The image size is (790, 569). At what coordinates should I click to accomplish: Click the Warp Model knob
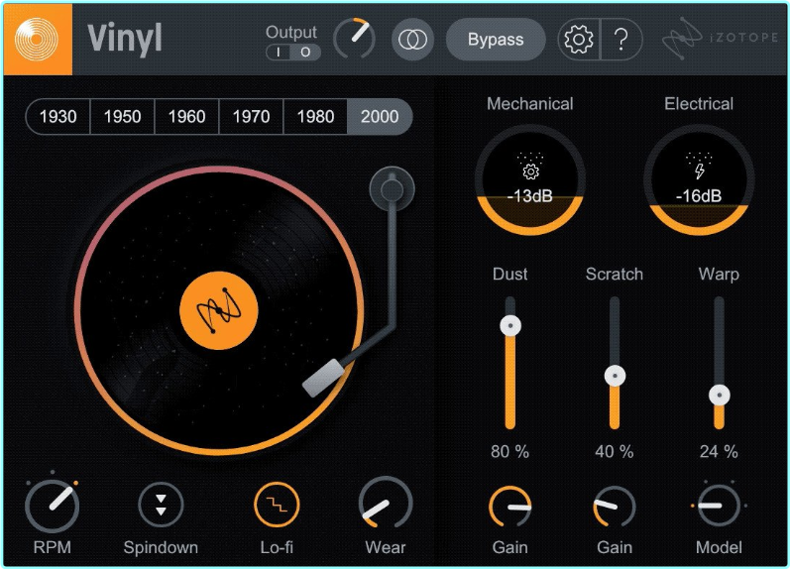coord(719,506)
